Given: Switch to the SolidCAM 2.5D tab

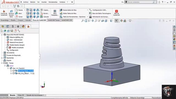Looking at the screenshot, I should coord(67,20).
